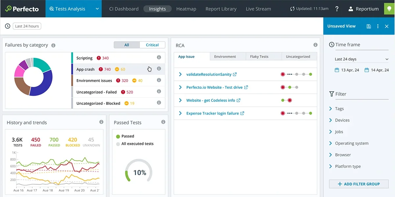Click the 13 Apr, 24 start date field

(x=347, y=70)
